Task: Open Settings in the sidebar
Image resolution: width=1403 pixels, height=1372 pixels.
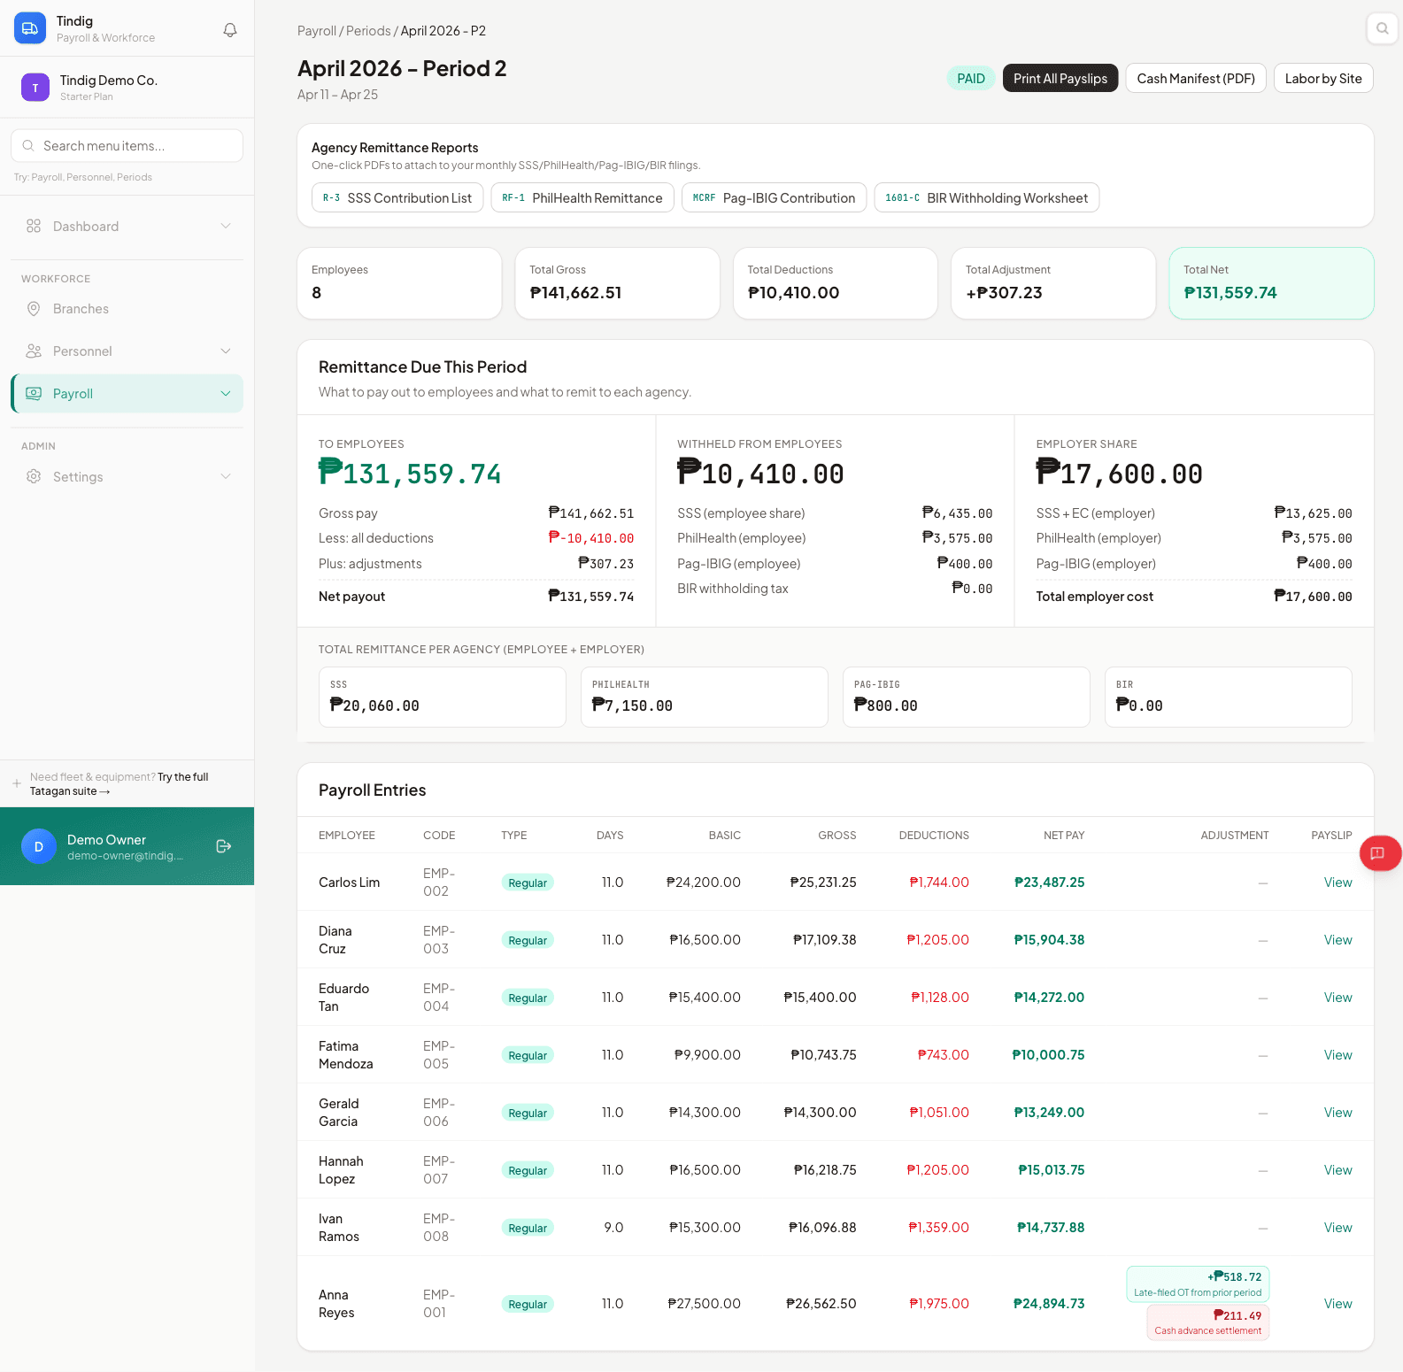Action: pyautogui.click(x=127, y=476)
